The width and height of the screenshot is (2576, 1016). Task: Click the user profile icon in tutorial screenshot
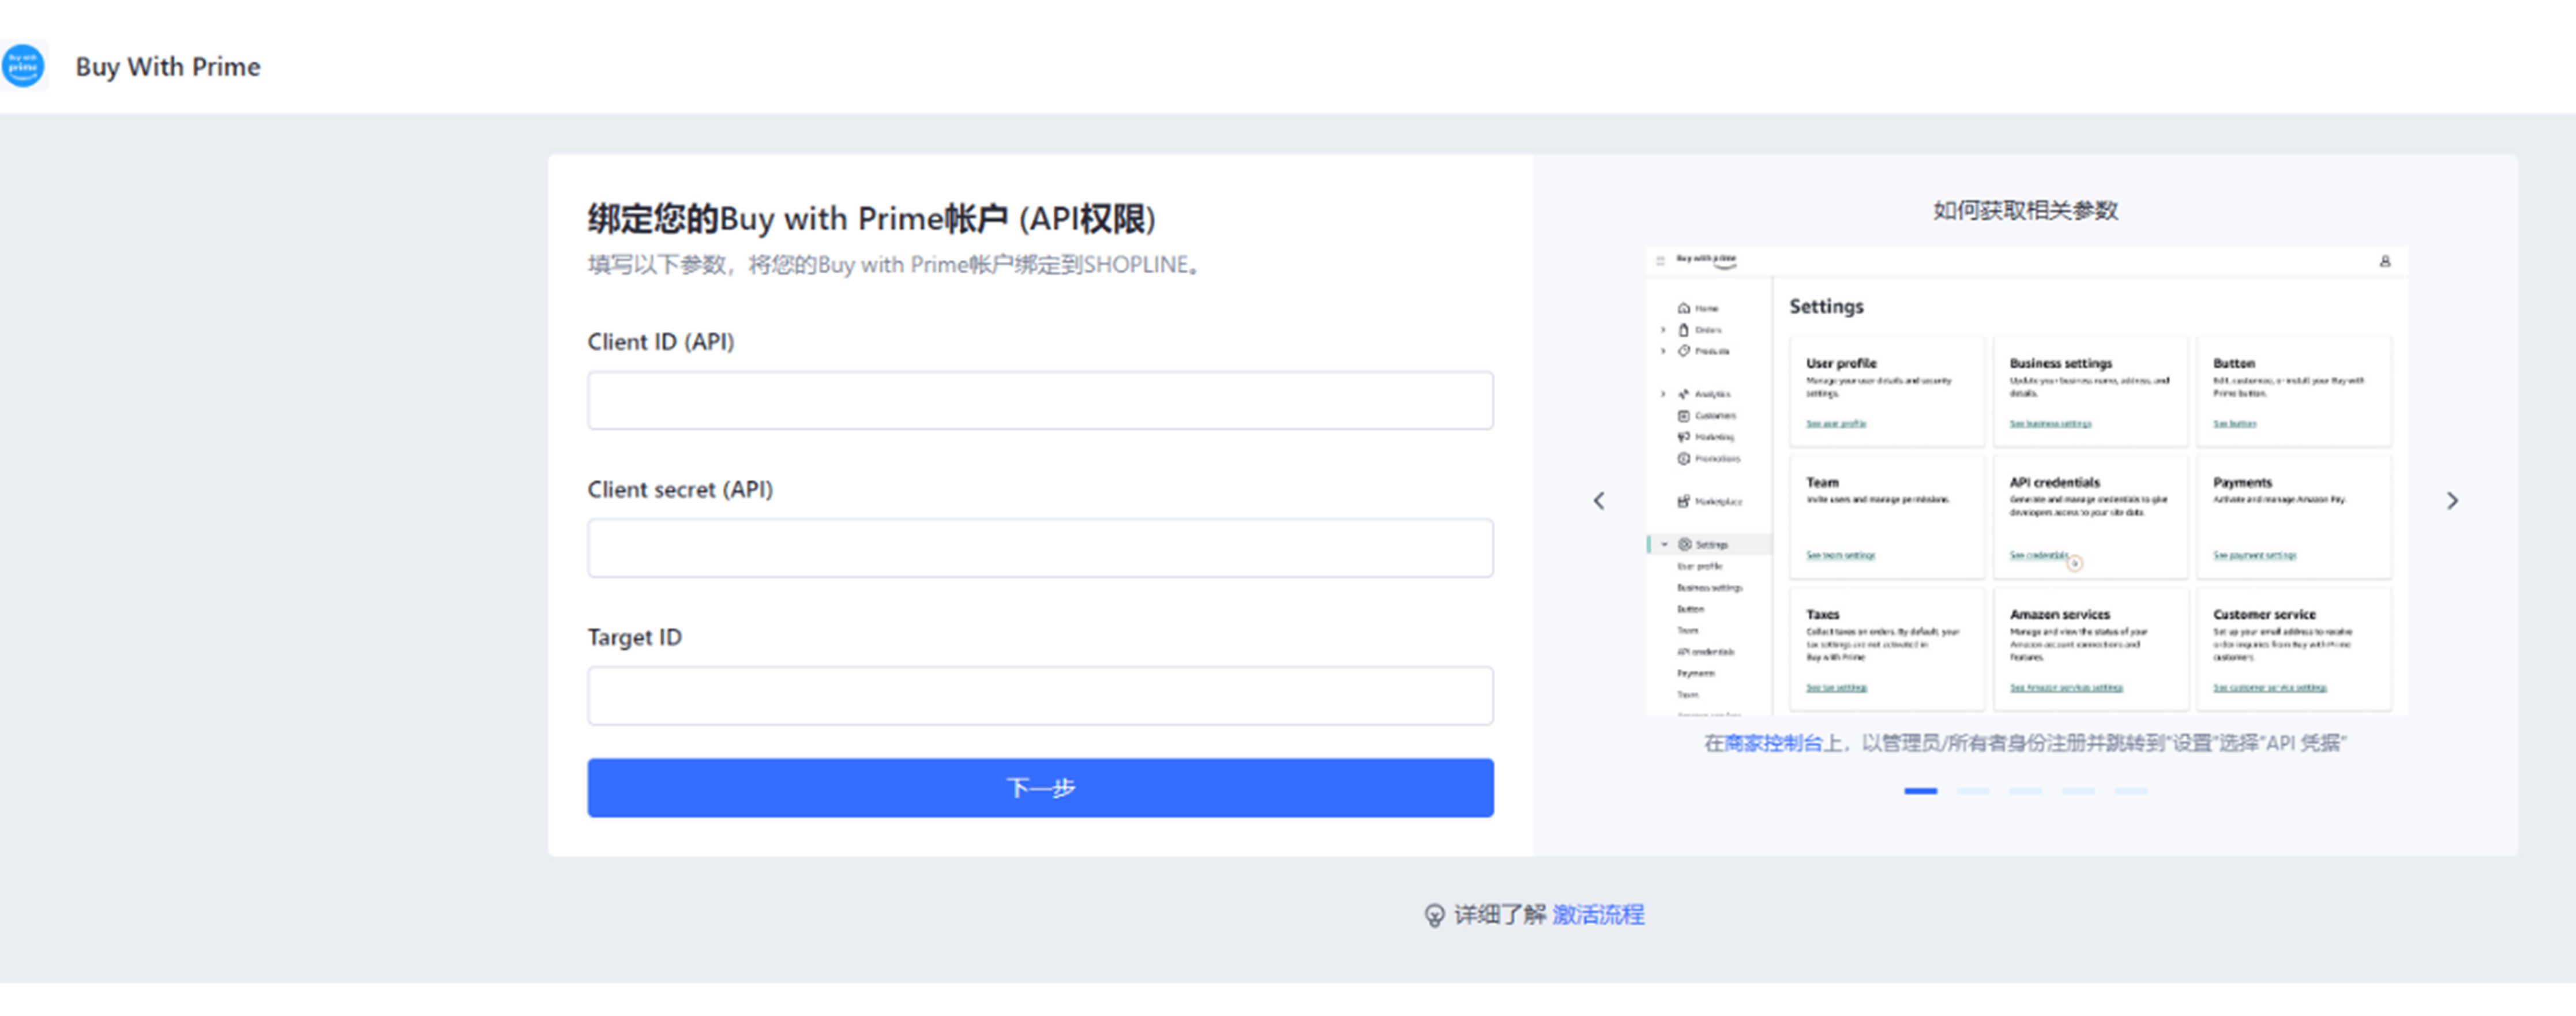pyautogui.click(x=2385, y=261)
